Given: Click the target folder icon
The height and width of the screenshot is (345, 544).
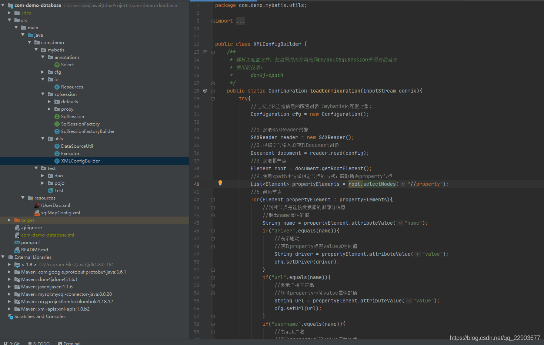Looking at the screenshot, I should point(17,220).
